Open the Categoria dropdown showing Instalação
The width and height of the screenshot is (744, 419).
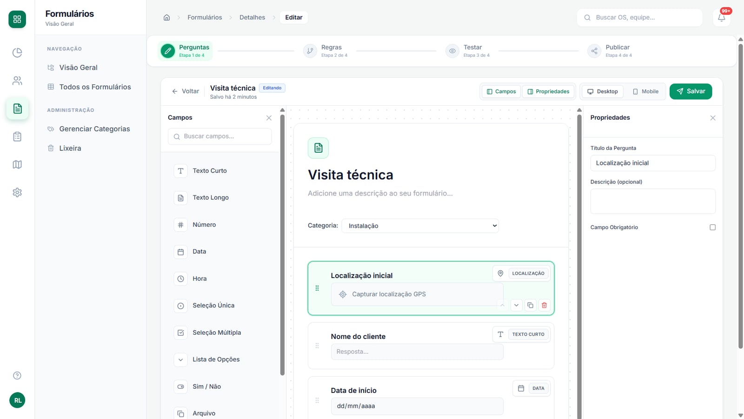coord(420,226)
